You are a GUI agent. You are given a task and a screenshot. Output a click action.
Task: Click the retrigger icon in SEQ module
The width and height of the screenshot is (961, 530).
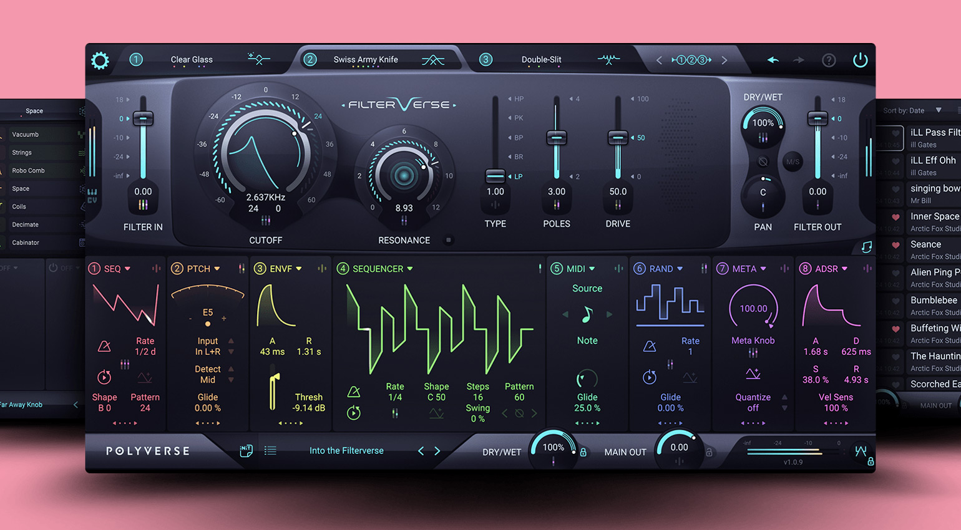click(104, 377)
